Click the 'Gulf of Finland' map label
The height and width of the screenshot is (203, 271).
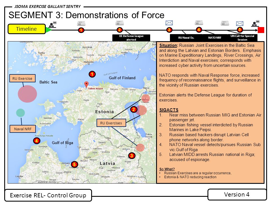click(x=122, y=78)
